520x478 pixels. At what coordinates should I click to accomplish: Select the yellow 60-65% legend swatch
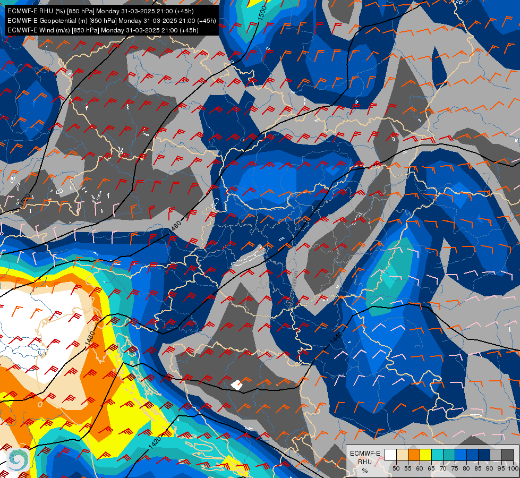(425, 455)
